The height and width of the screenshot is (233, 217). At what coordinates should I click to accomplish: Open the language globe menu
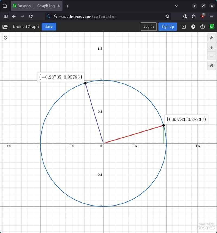click(x=202, y=27)
